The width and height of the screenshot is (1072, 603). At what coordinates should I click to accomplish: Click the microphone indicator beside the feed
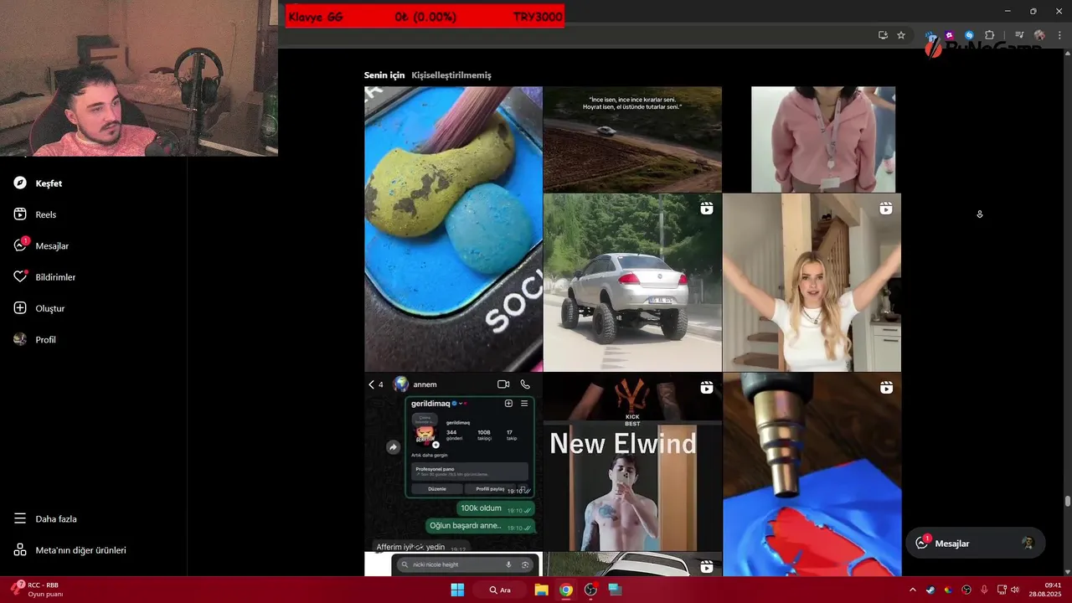click(979, 214)
